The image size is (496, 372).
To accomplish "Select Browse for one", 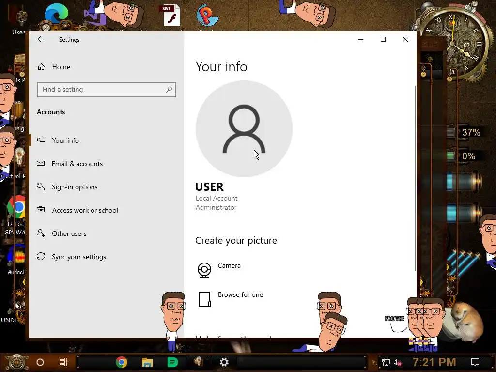I will (240, 295).
